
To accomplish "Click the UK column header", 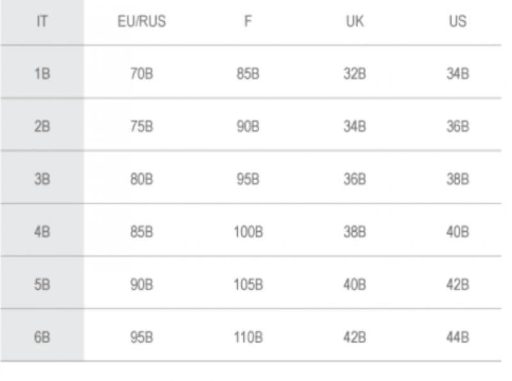I will (x=355, y=22).
